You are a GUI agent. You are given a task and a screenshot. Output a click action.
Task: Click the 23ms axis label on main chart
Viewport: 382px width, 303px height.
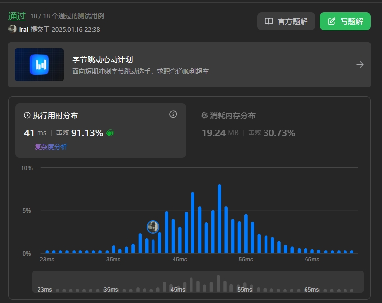(x=47, y=260)
